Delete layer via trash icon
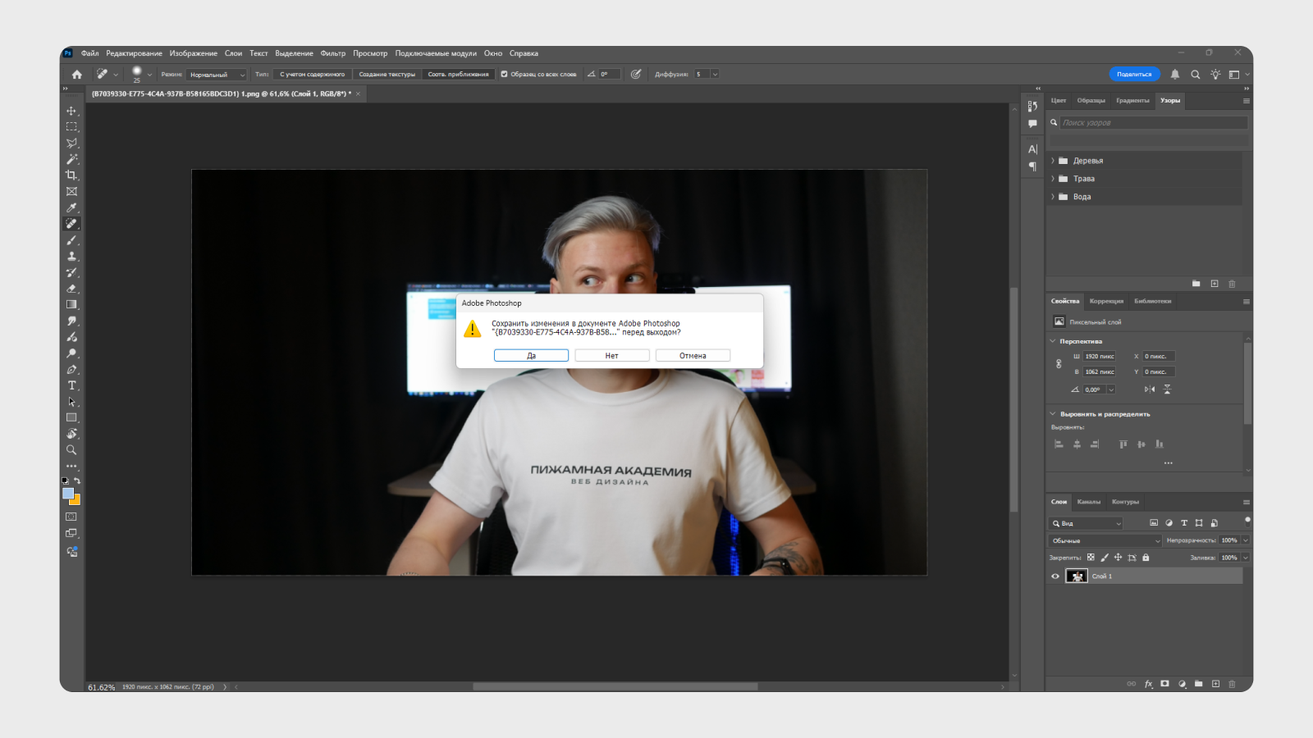 click(x=1232, y=684)
